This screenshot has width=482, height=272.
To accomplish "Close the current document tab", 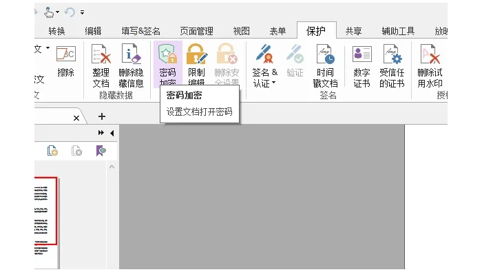I will (x=76, y=118).
